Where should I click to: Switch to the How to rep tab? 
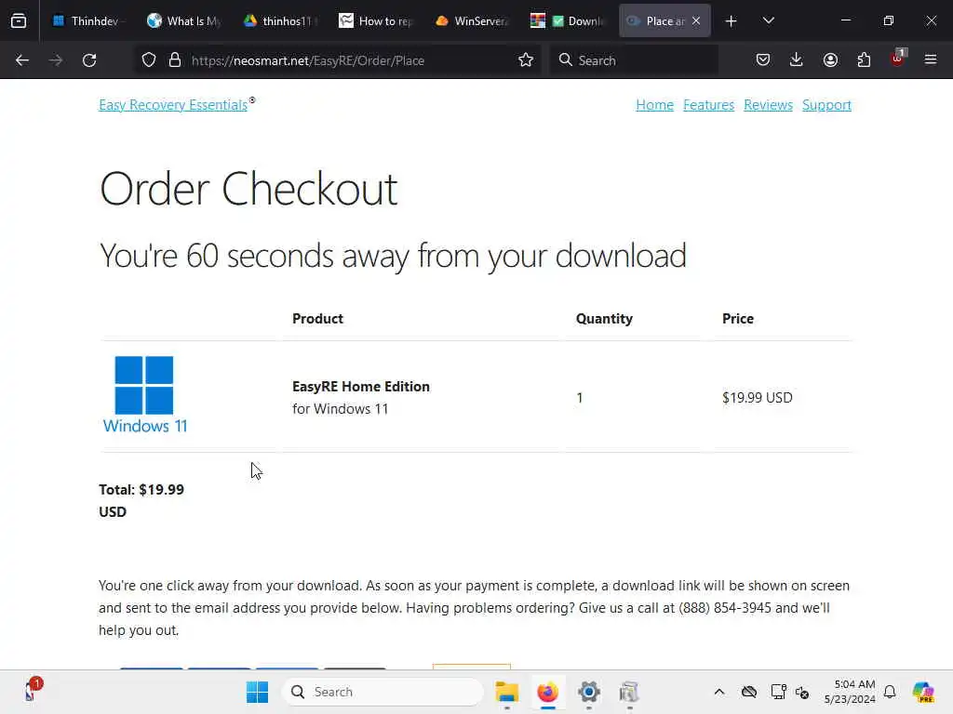click(x=376, y=21)
